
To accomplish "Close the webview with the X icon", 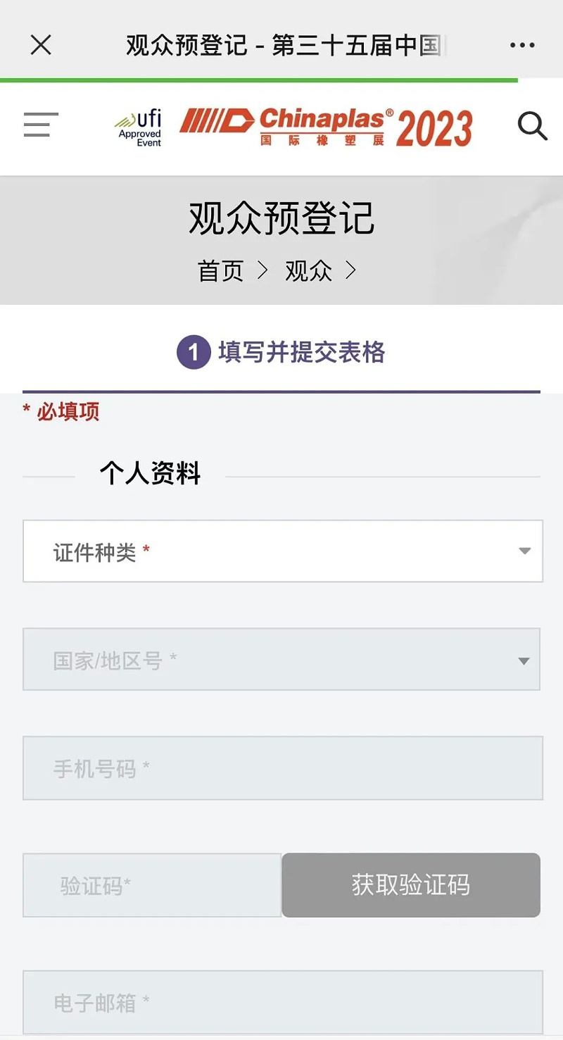I will [x=41, y=46].
